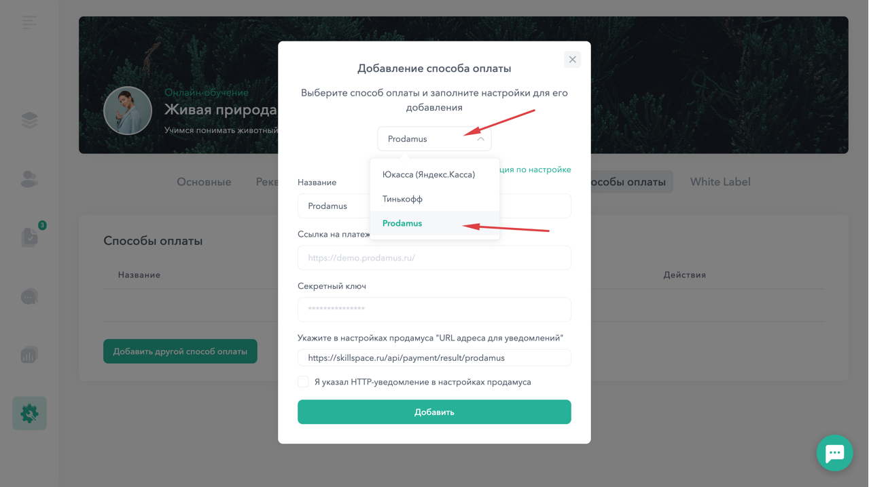Open the students user icon in sidebar
Viewport: 869px width, 487px height.
29,179
